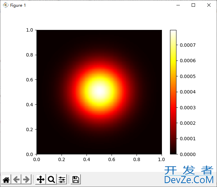Click the hot colorbar gradient strip
This screenshot has width=217, height=187.
(173, 92)
